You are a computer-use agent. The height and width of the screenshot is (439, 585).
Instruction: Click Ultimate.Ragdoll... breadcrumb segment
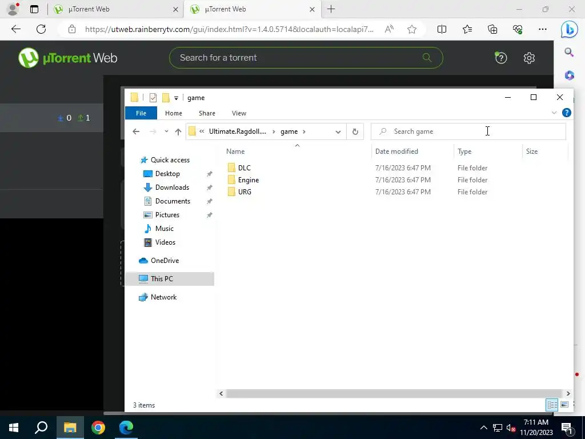click(238, 131)
